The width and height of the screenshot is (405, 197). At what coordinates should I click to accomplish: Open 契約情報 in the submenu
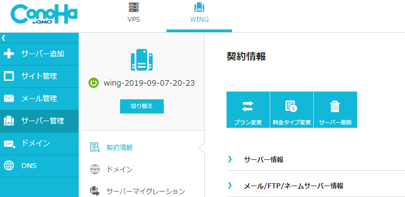pos(120,148)
